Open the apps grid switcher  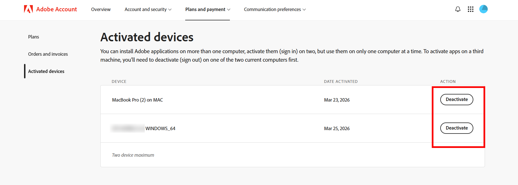tap(470, 9)
